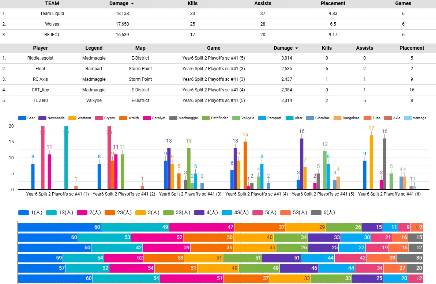Select the Catalyst legend swatch
The image size is (436, 284).
pos(147,118)
